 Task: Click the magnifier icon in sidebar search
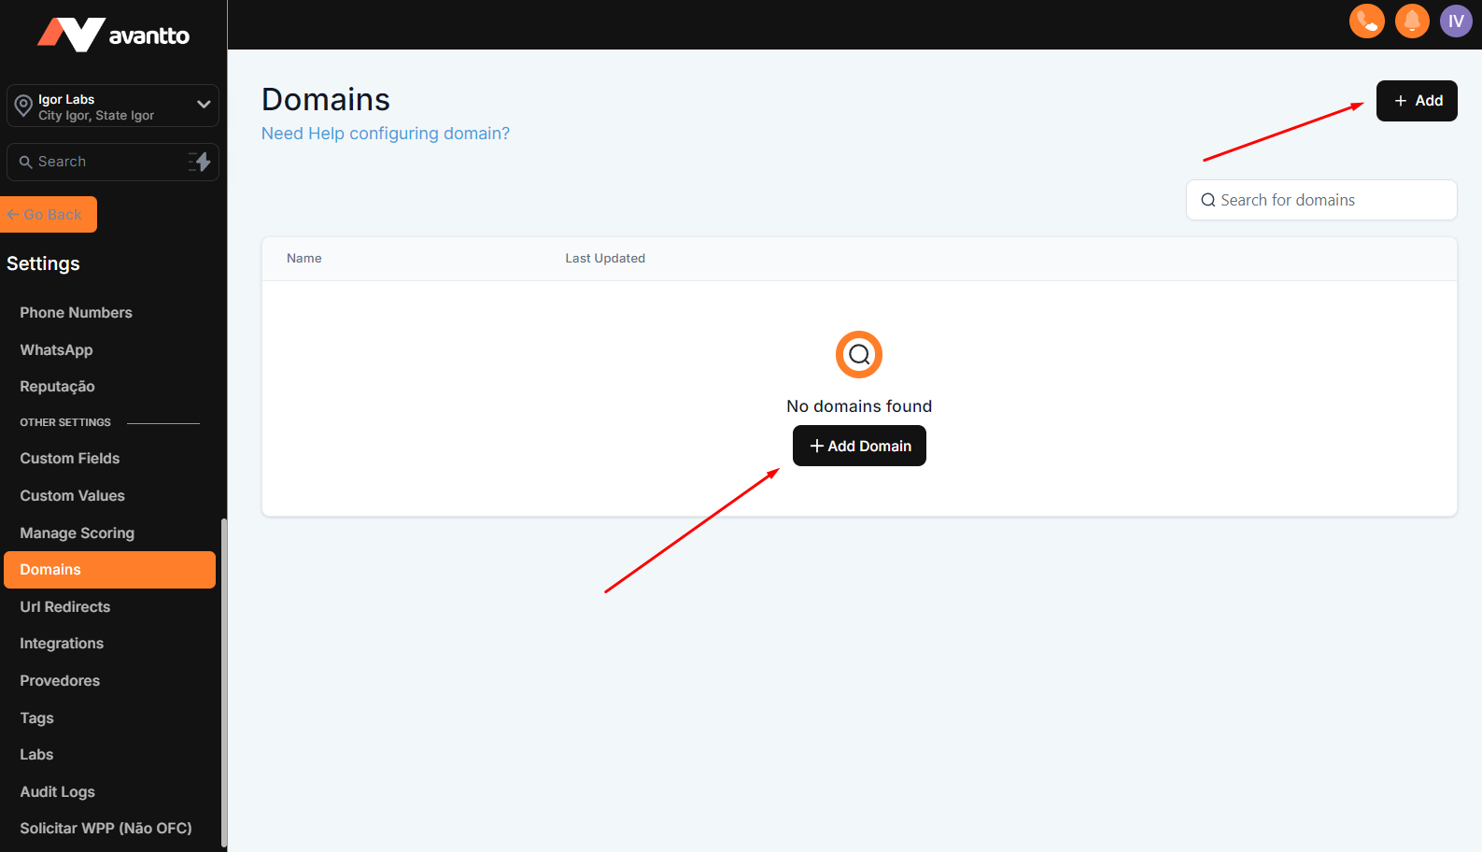click(x=25, y=163)
